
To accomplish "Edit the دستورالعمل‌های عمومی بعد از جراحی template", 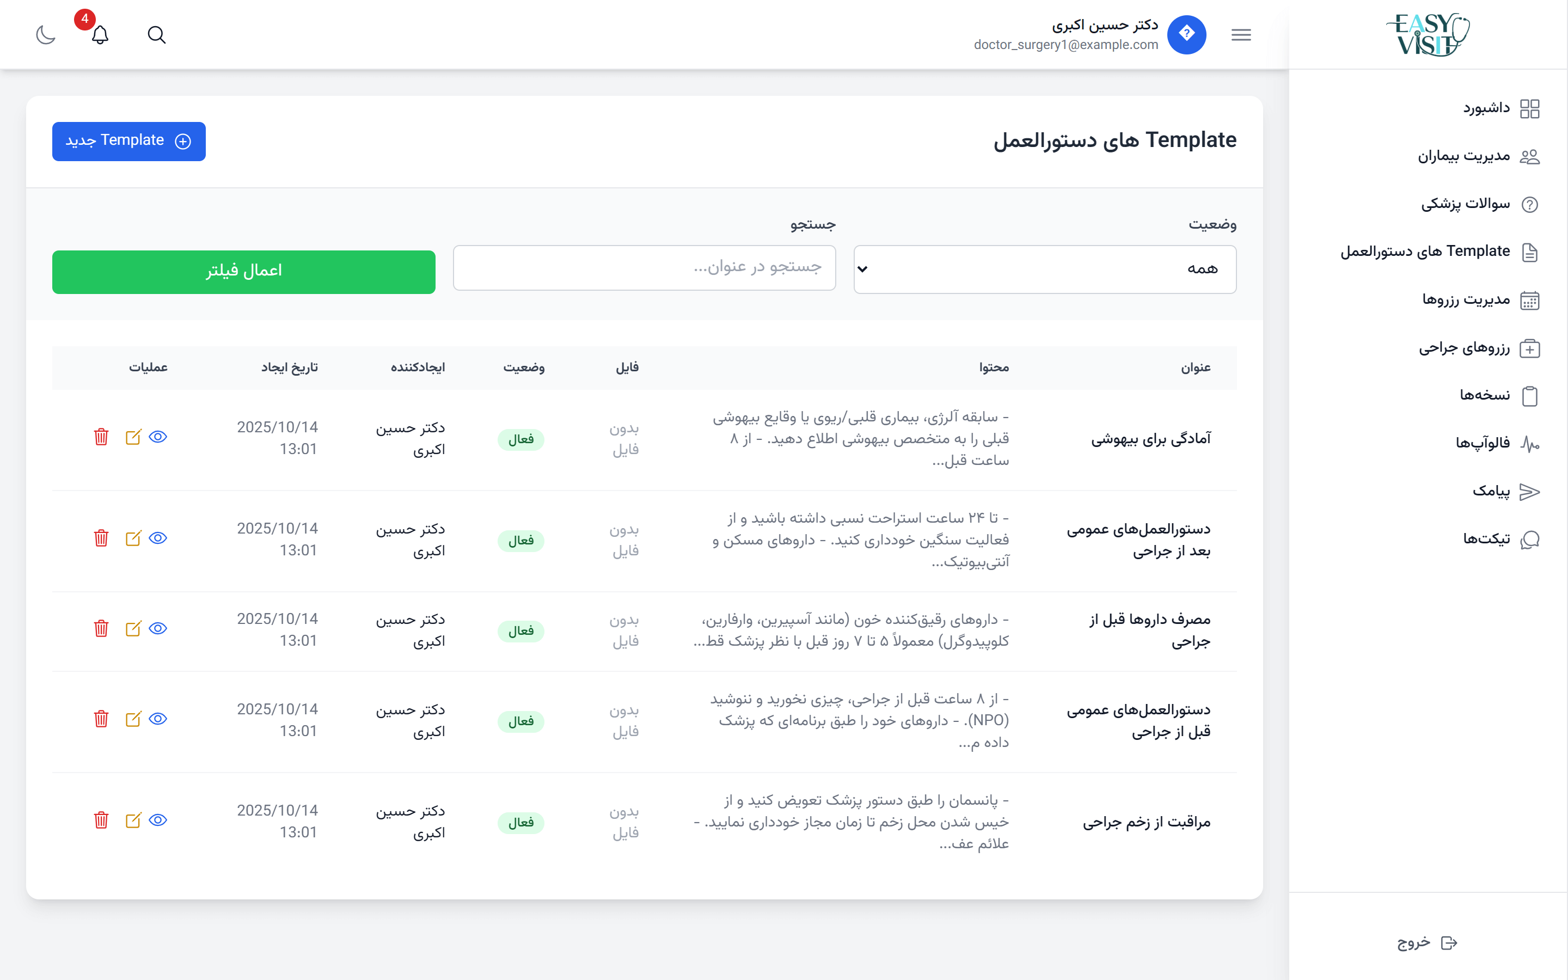I will pyautogui.click(x=133, y=538).
